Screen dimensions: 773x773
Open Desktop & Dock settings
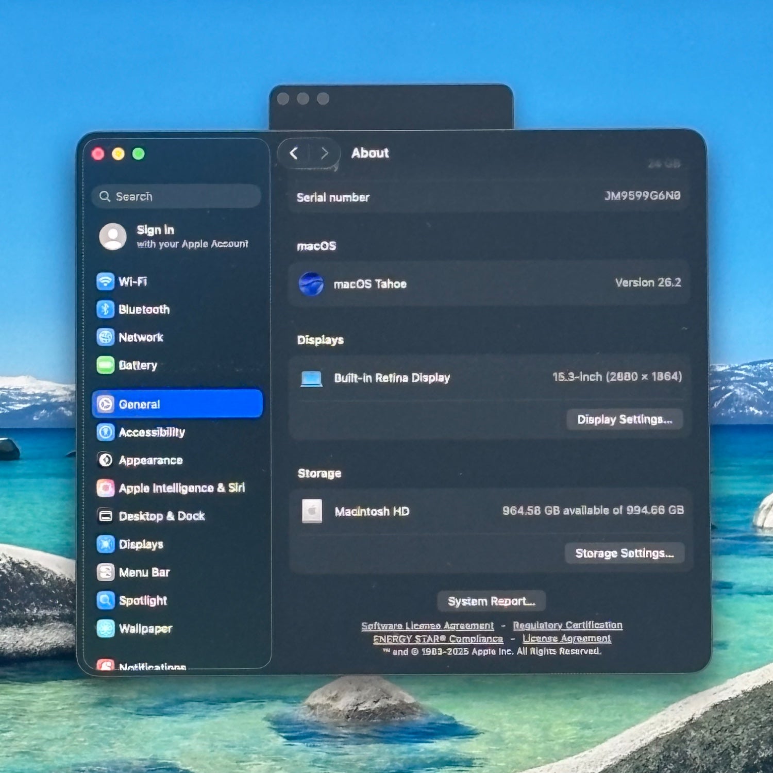click(x=161, y=516)
